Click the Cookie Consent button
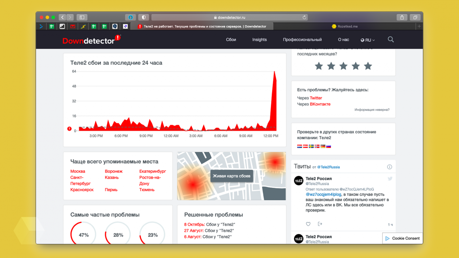This screenshot has height=258, width=459. pos(402,238)
